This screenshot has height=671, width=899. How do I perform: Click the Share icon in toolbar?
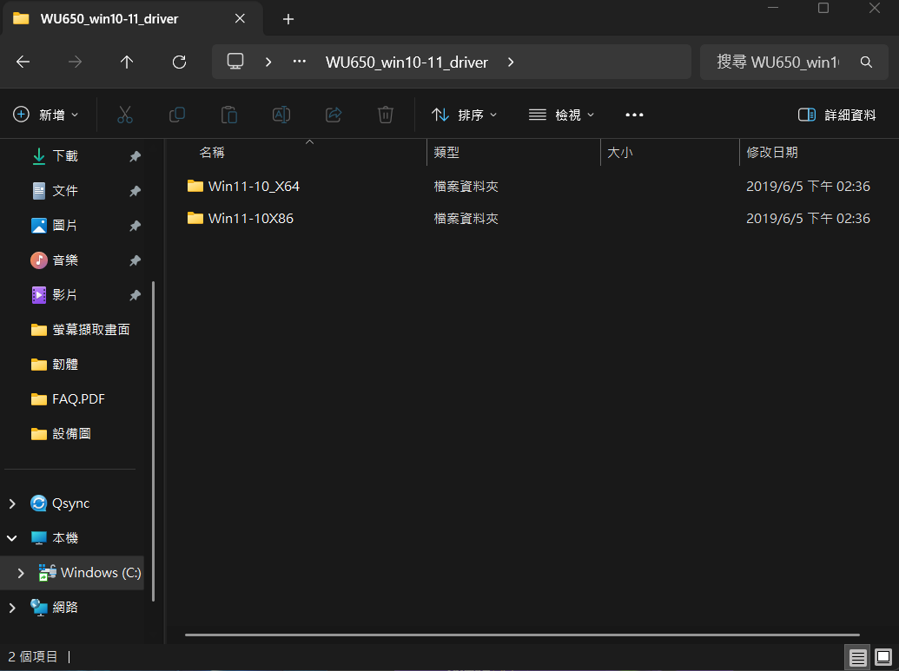pyautogui.click(x=334, y=115)
